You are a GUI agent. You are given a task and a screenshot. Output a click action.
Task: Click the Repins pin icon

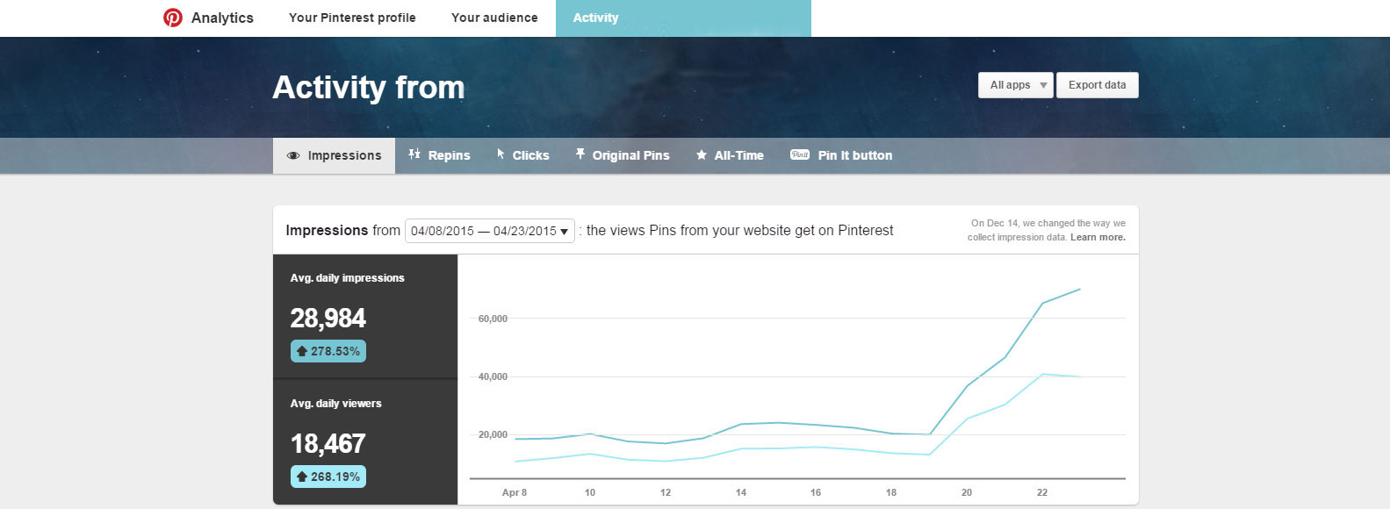(414, 154)
